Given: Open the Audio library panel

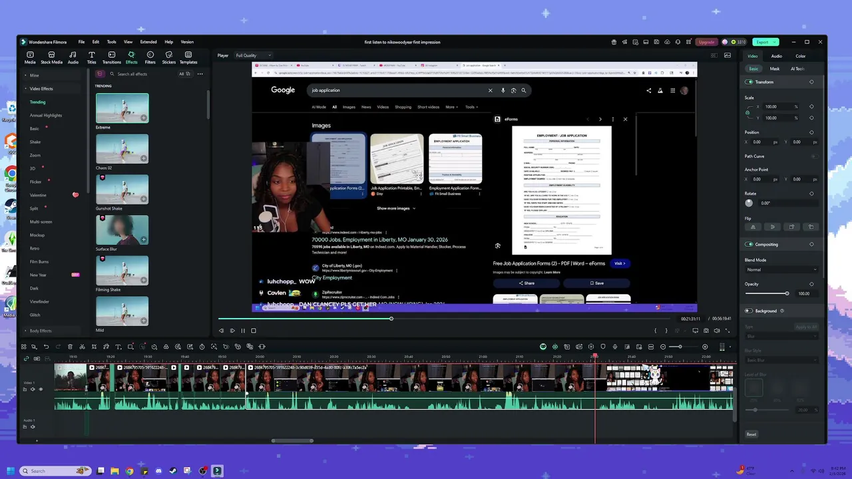Looking at the screenshot, I should point(73,58).
